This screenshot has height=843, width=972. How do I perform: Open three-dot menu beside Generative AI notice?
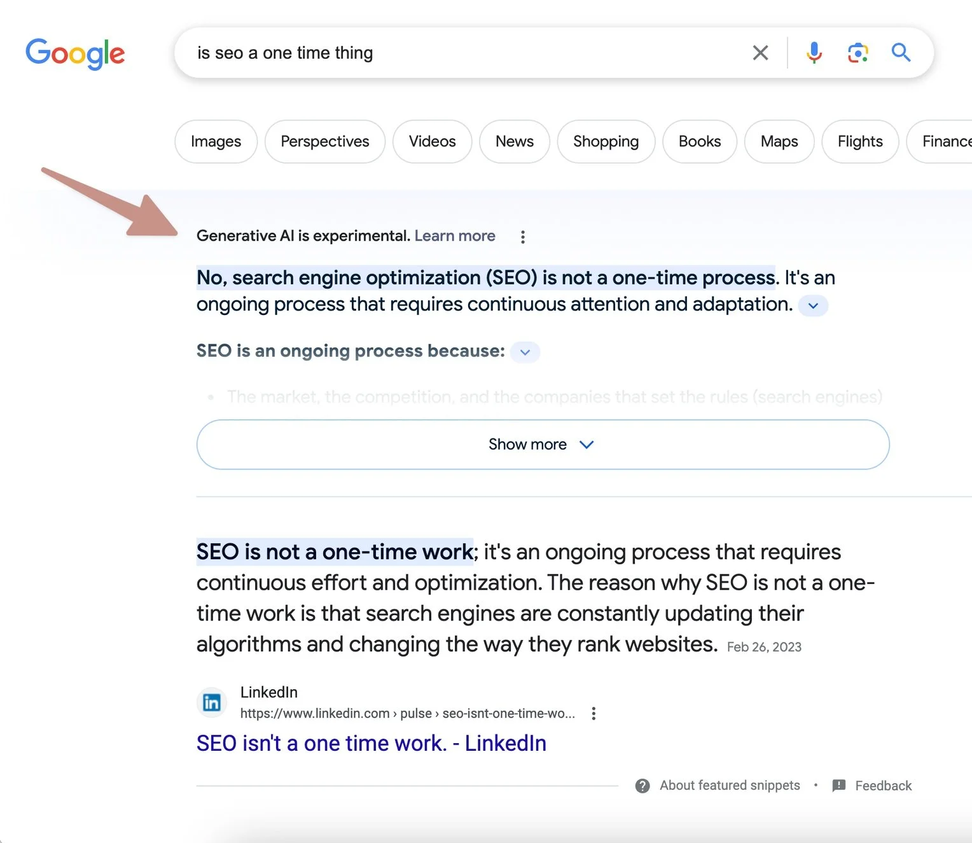(x=522, y=237)
